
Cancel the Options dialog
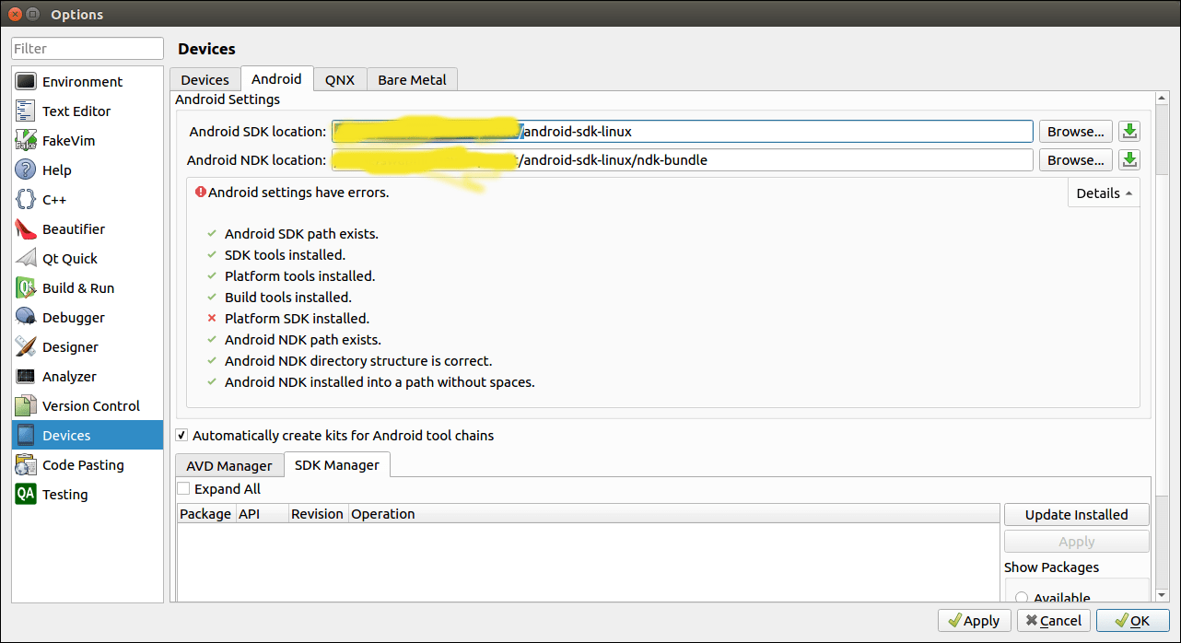click(1054, 621)
